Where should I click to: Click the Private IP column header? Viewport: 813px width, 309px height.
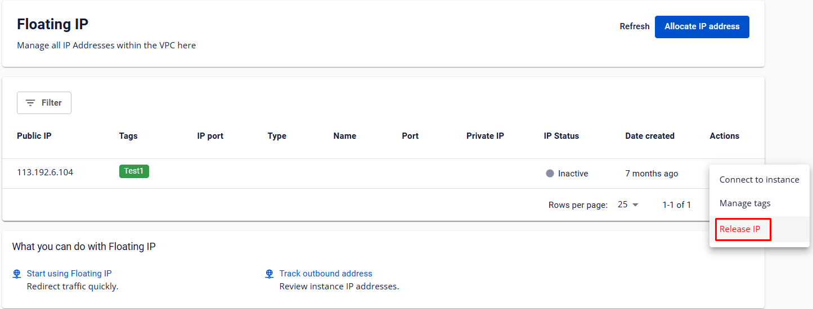pos(485,136)
